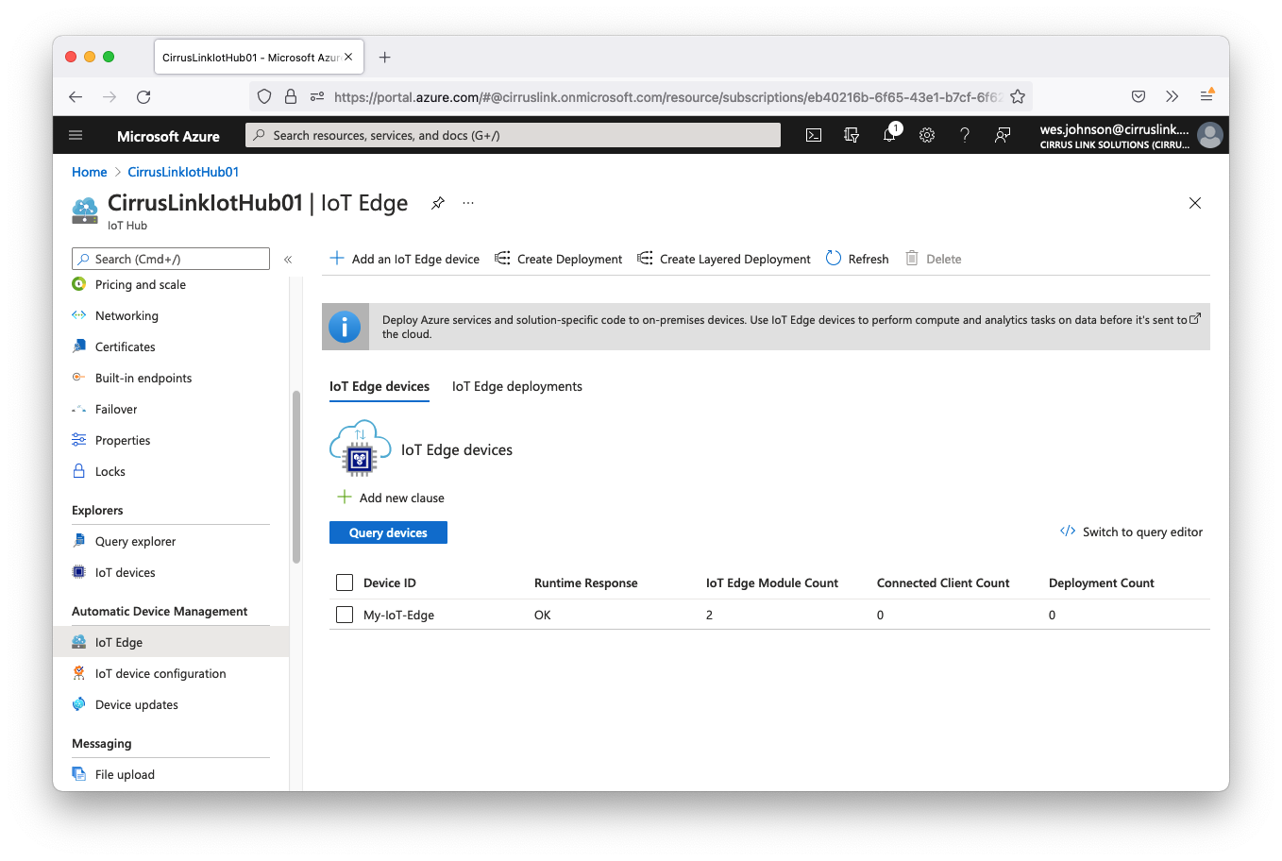Click the sidebar vertical scrollbar
Screen dimensions: 1282x861
pos(296,477)
